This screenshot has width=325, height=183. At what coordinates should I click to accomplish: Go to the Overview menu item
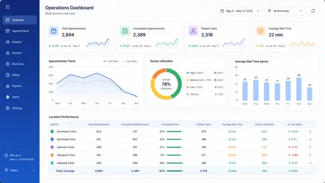[20, 20]
